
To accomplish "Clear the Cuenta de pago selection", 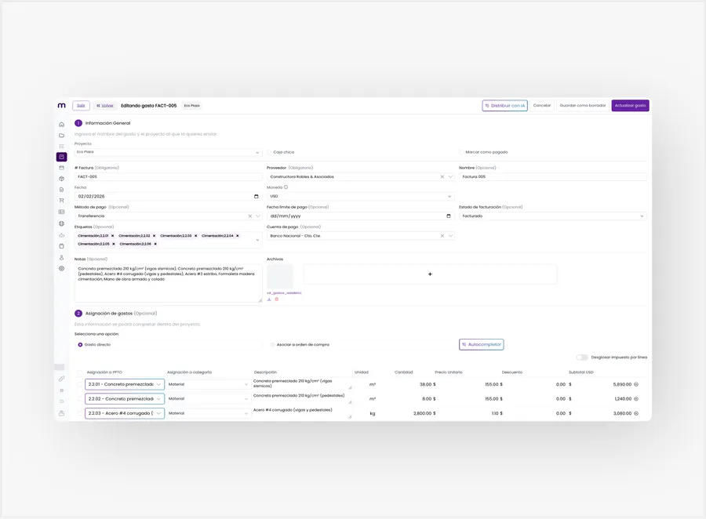I will (x=442, y=236).
